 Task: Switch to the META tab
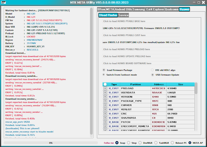click(x=110, y=9)
